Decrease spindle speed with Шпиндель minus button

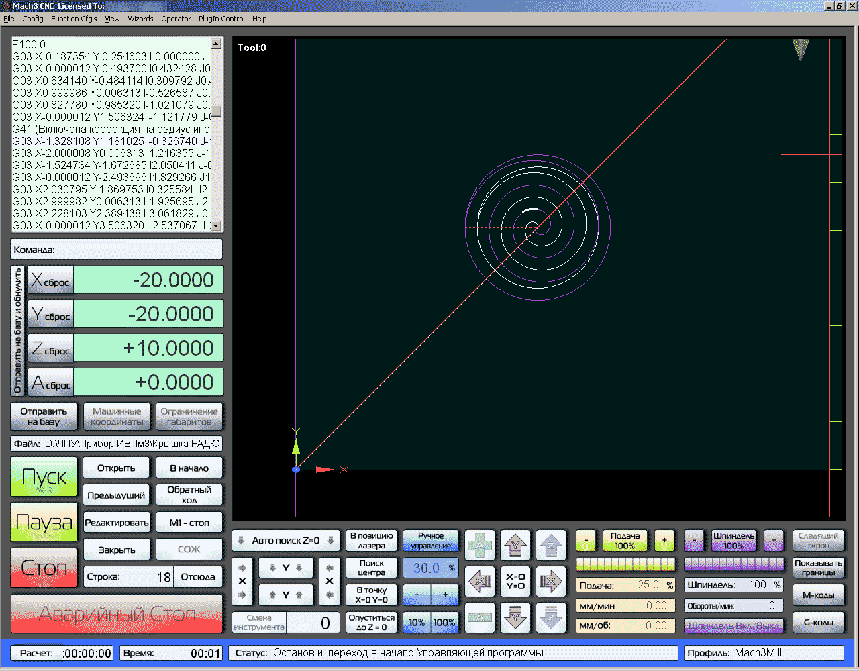[x=694, y=541]
